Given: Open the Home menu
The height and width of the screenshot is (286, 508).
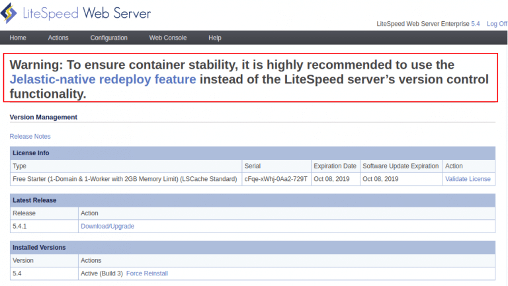Looking at the screenshot, I should point(18,38).
